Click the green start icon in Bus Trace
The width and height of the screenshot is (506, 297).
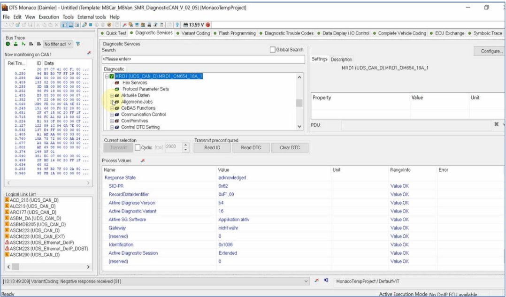point(8,44)
